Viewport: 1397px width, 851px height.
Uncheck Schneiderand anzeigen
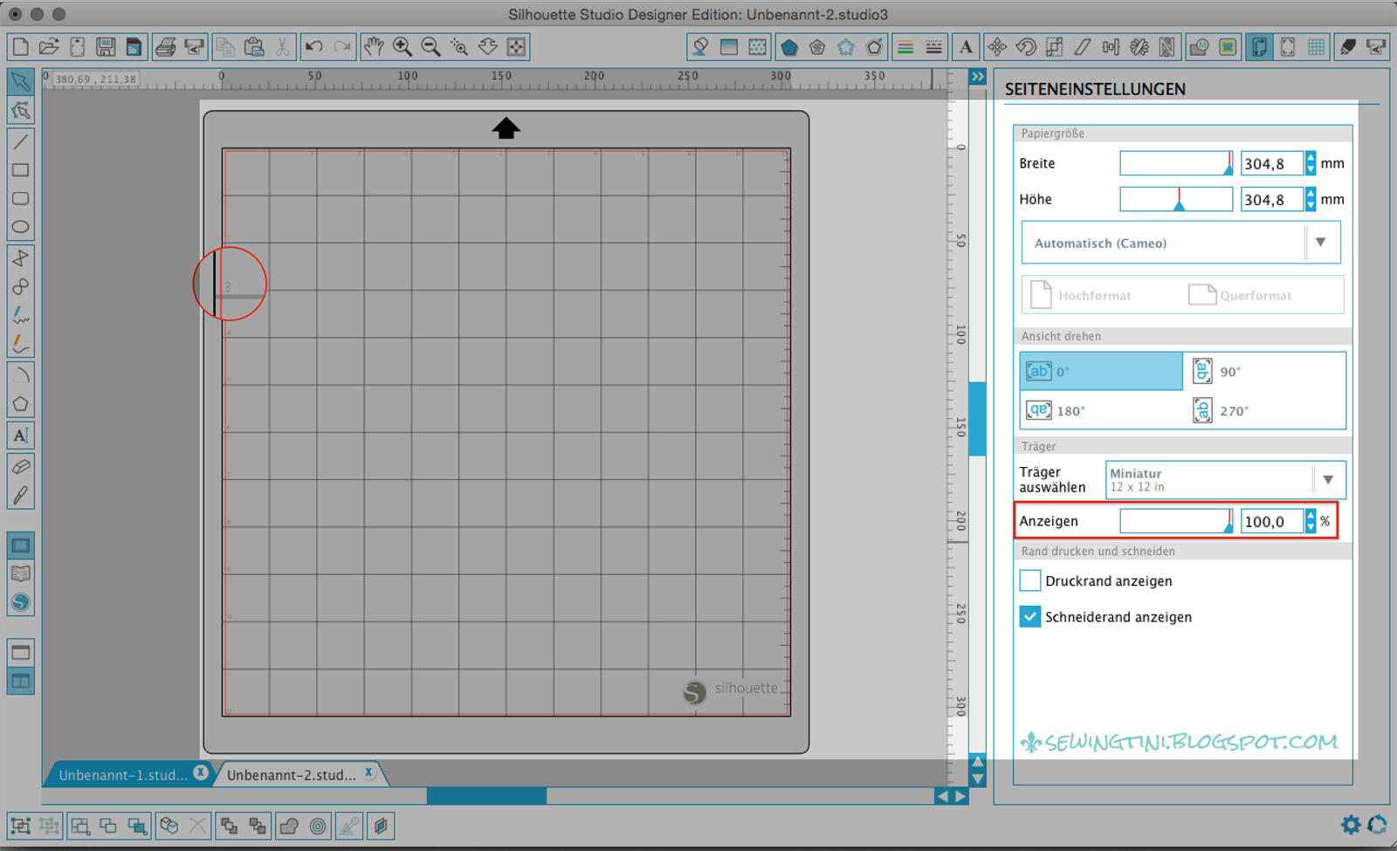[x=1030, y=617]
